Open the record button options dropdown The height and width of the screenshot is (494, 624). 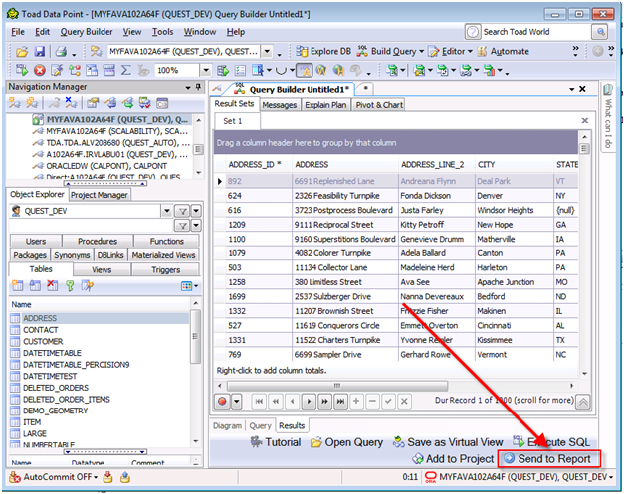pyautogui.click(x=237, y=401)
